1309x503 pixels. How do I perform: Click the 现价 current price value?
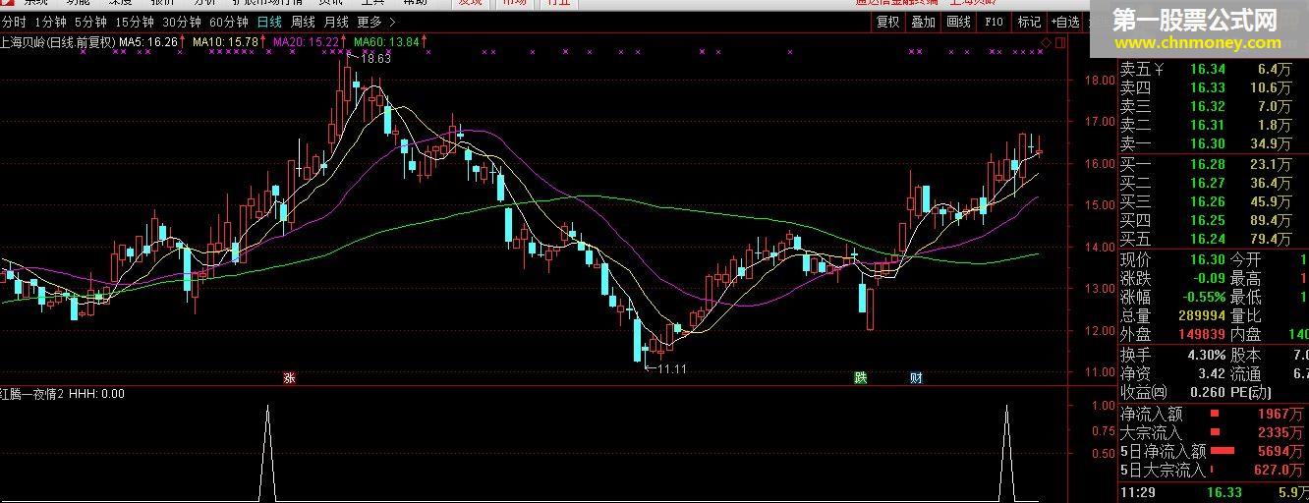(x=1208, y=259)
